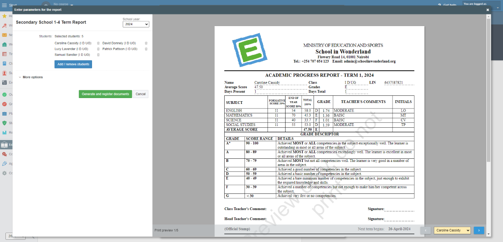Screen dimensions: 503x242
Task: Click the orange envelope sidebar icon
Action: (x=5, y=35)
